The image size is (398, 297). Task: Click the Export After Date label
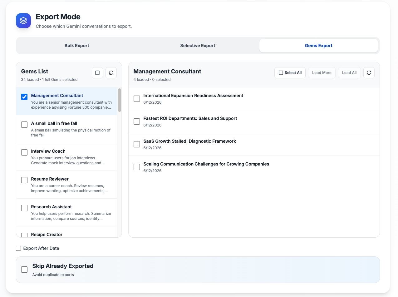coord(41,248)
